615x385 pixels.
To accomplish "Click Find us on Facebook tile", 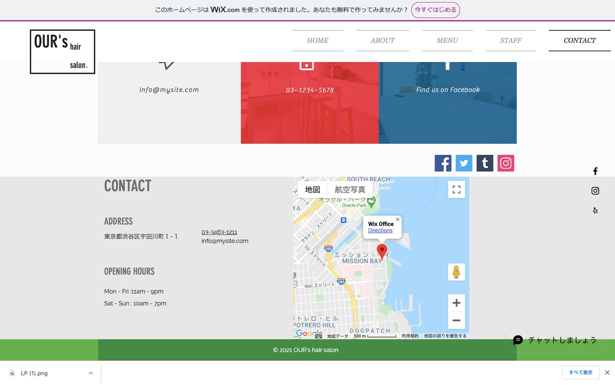I will 448,90.
